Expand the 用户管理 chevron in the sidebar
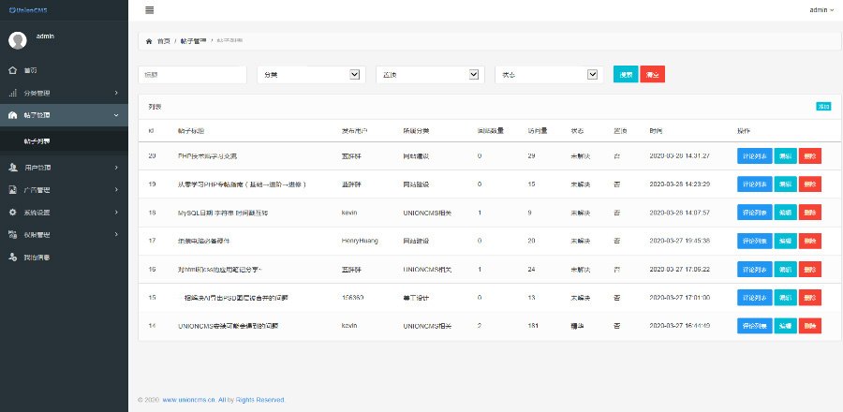Screen dimensions: 843x412 pos(116,168)
